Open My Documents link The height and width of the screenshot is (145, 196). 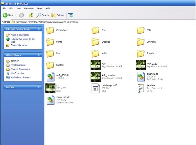[18, 65]
